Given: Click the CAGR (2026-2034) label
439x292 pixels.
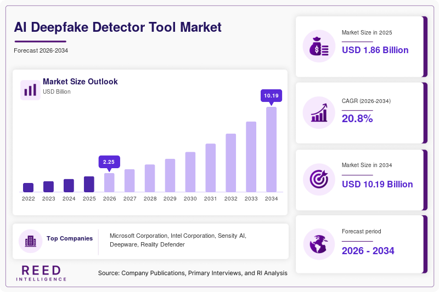Looking at the screenshot, I should pos(366,101).
